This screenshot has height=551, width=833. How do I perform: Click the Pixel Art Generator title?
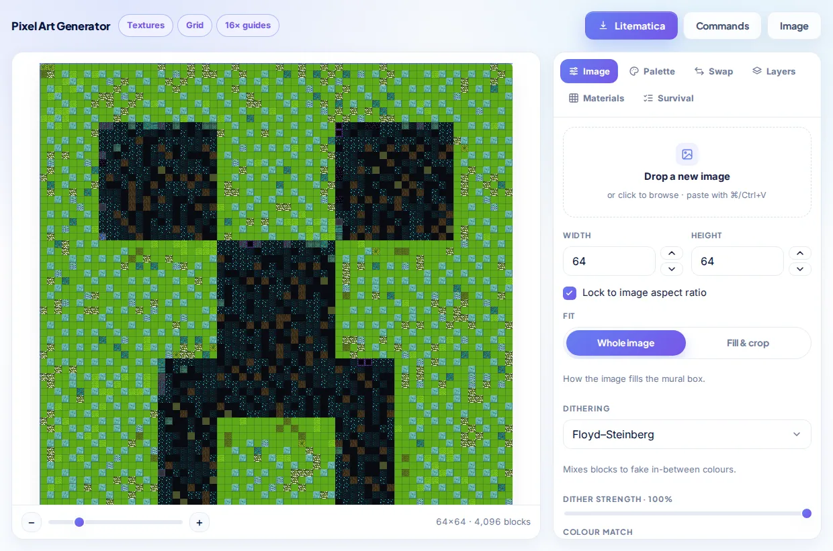tap(61, 26)
